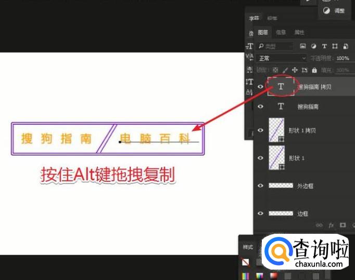Image resolution: width=355 pixels, height=280 pixels.
Task: Hide the 边框 layer
Action: (x=260, y=213)
